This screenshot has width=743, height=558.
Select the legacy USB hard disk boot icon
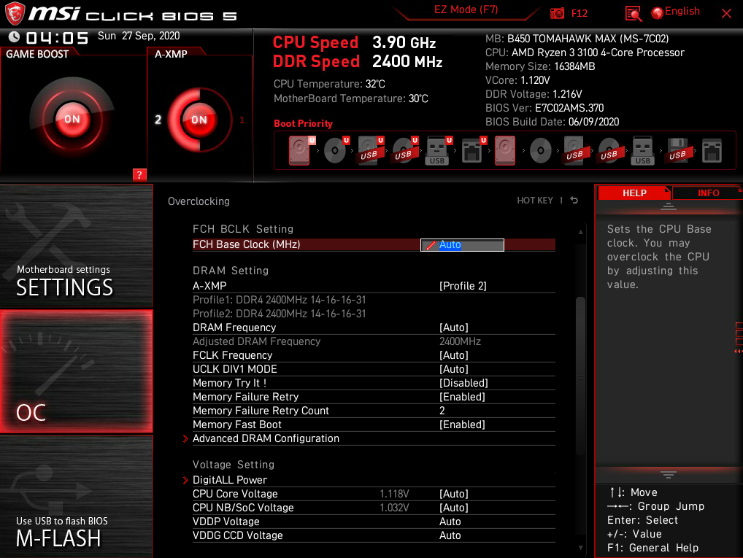575,151
